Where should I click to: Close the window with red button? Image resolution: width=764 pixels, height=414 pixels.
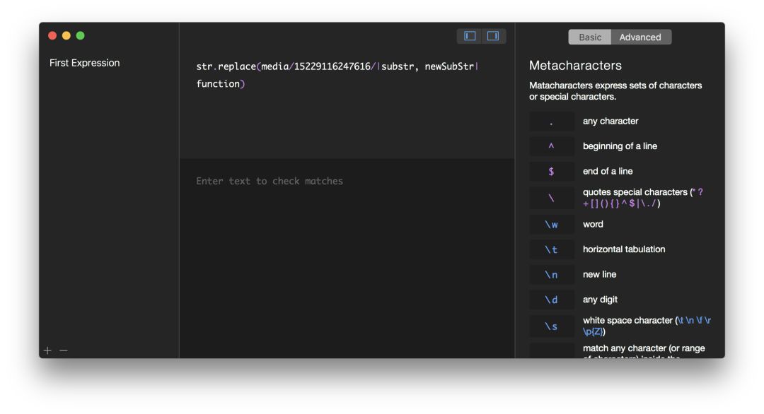(52, 35)
